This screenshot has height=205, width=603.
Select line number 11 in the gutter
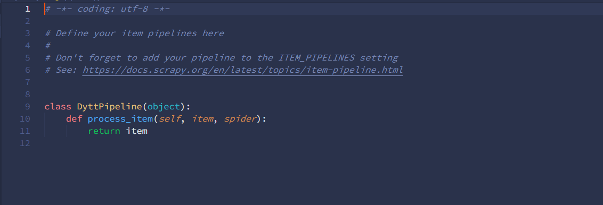pos(25,131)
